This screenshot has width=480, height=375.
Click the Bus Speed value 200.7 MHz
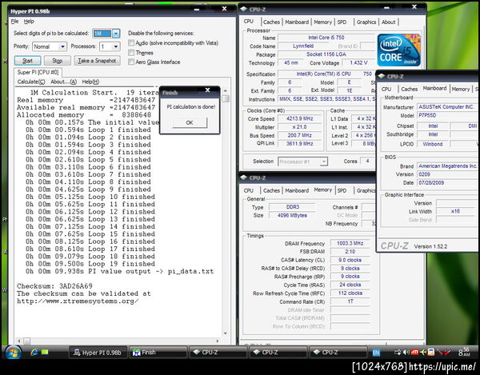tap(300, 135)
